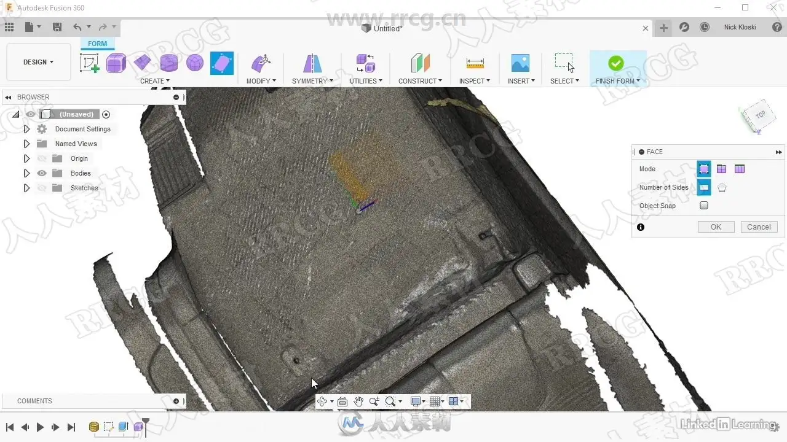Choose edge face Mode option

pyautogui.click(x=722, y=169)
